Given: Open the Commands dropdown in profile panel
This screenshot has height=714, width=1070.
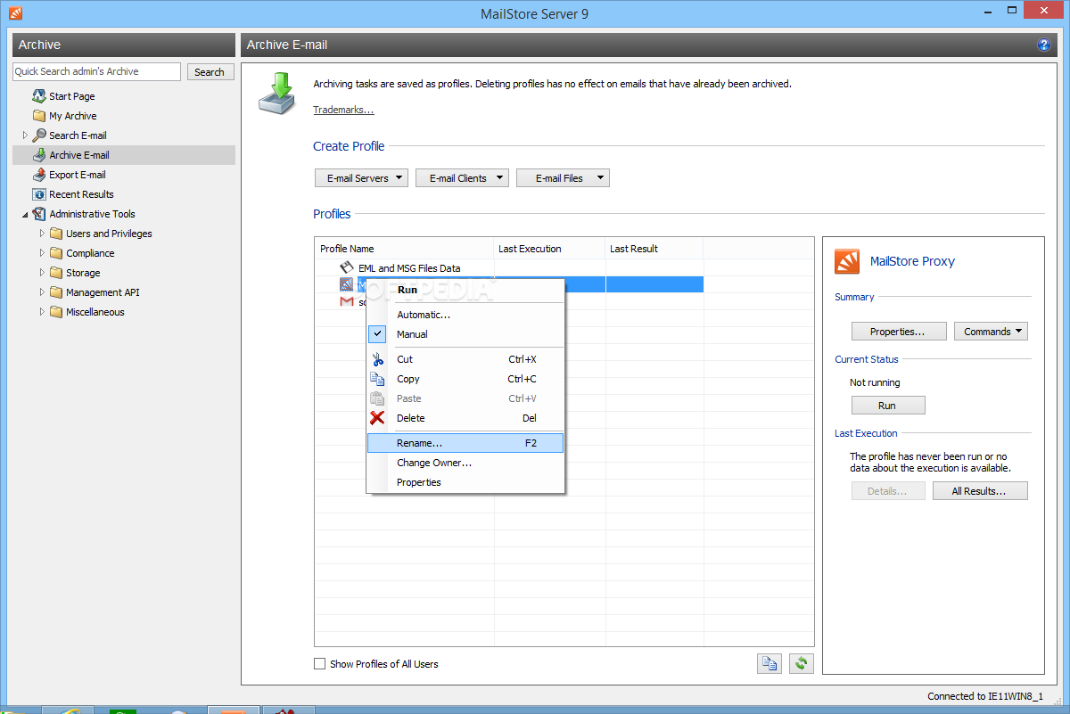Looking at the screenshot, I should coord(991,332).
